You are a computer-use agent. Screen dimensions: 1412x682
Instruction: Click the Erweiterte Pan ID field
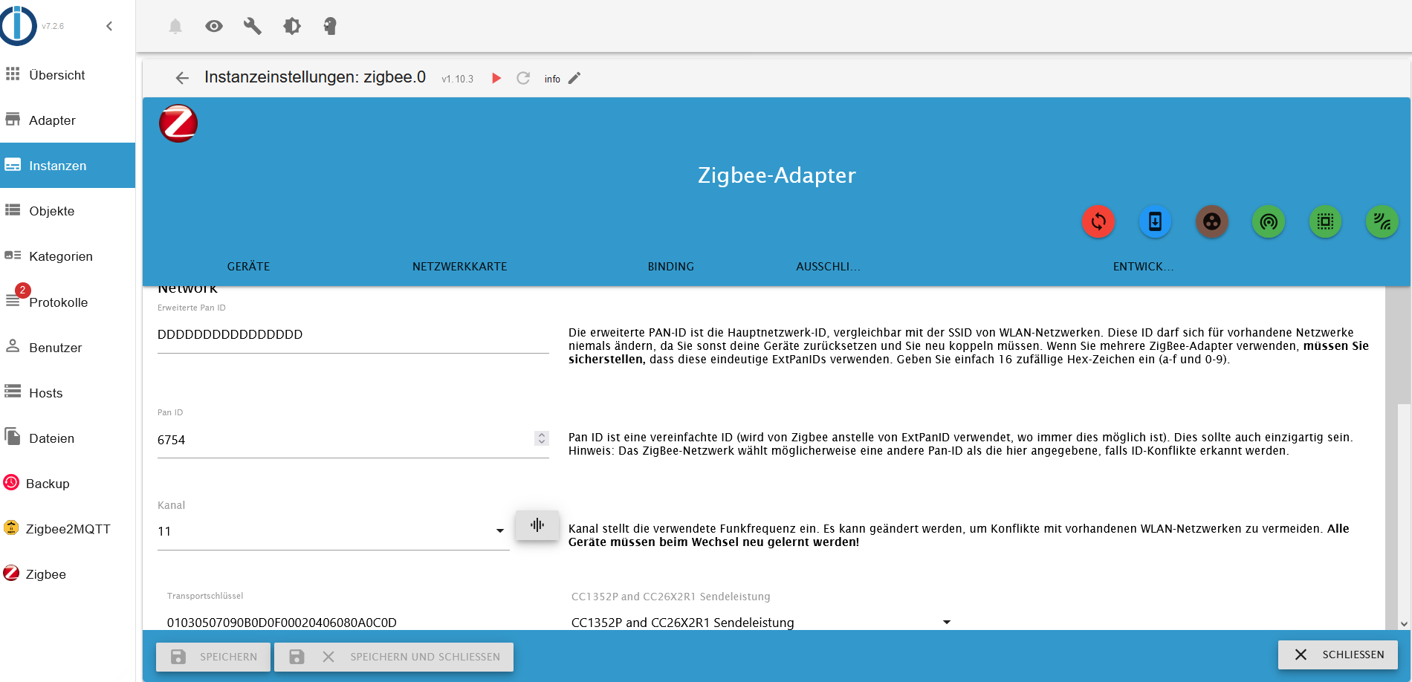click(x=353, y=334)
